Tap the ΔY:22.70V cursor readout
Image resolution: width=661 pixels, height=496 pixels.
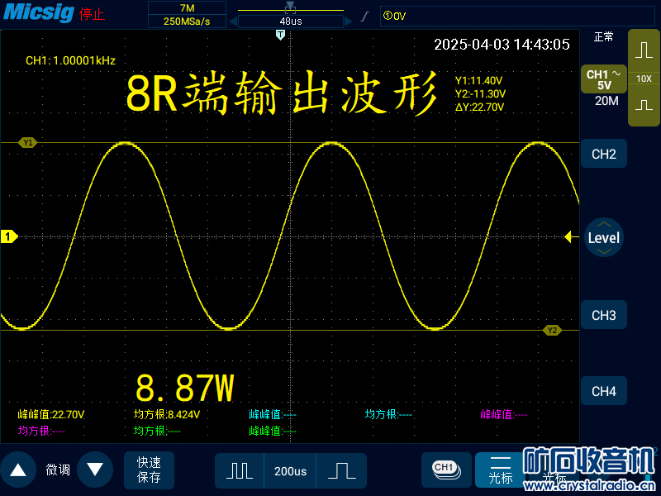click(479, 107)
